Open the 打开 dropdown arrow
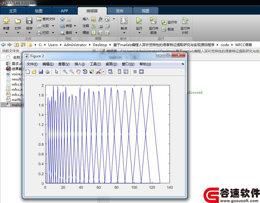260x203 pixels. (18, 33)
